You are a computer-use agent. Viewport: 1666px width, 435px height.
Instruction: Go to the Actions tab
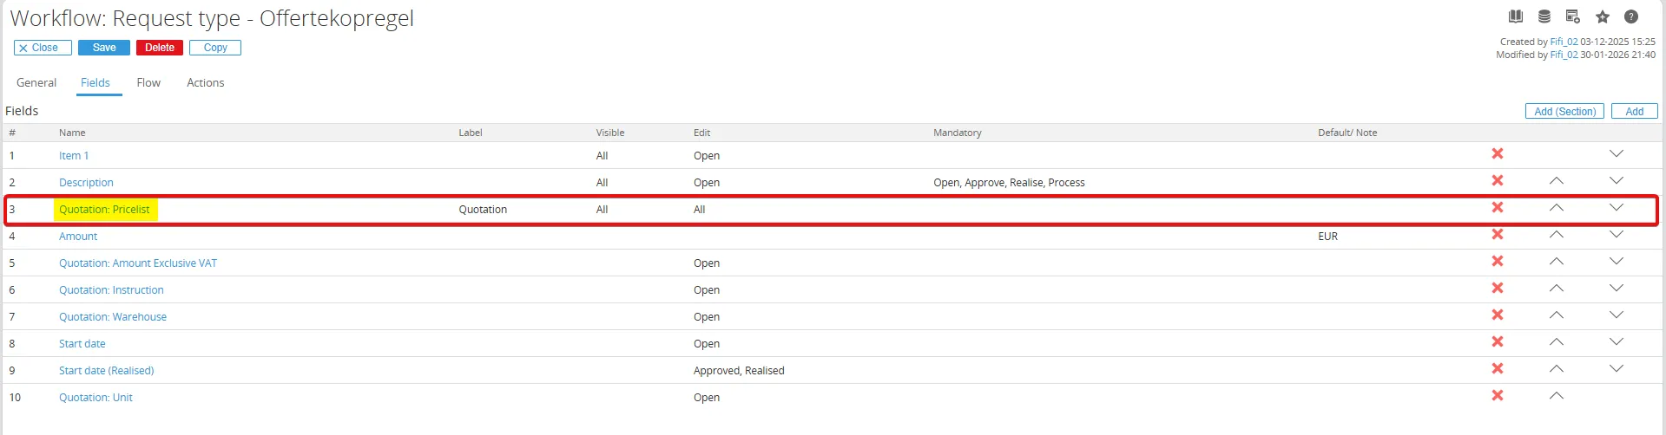pos(206,82)
